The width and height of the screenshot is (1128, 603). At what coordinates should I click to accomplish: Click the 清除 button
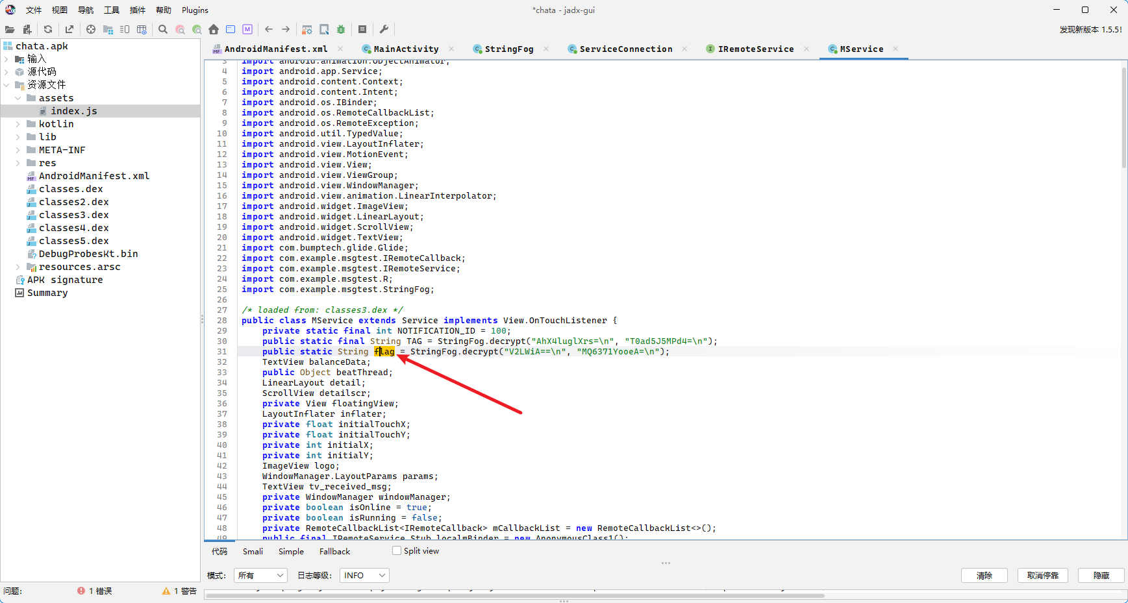984,575
